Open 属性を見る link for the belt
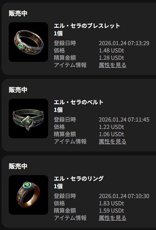Viewport: 156px width, 230px height. (x=113, y=141)
